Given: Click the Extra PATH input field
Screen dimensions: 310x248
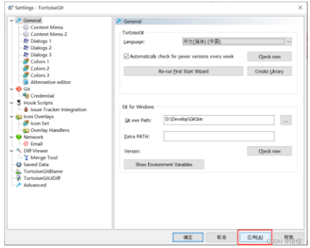Looking at the screenshot, I should [219, 136].
